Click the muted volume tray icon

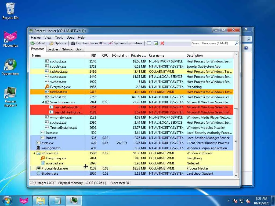(248, 201)
